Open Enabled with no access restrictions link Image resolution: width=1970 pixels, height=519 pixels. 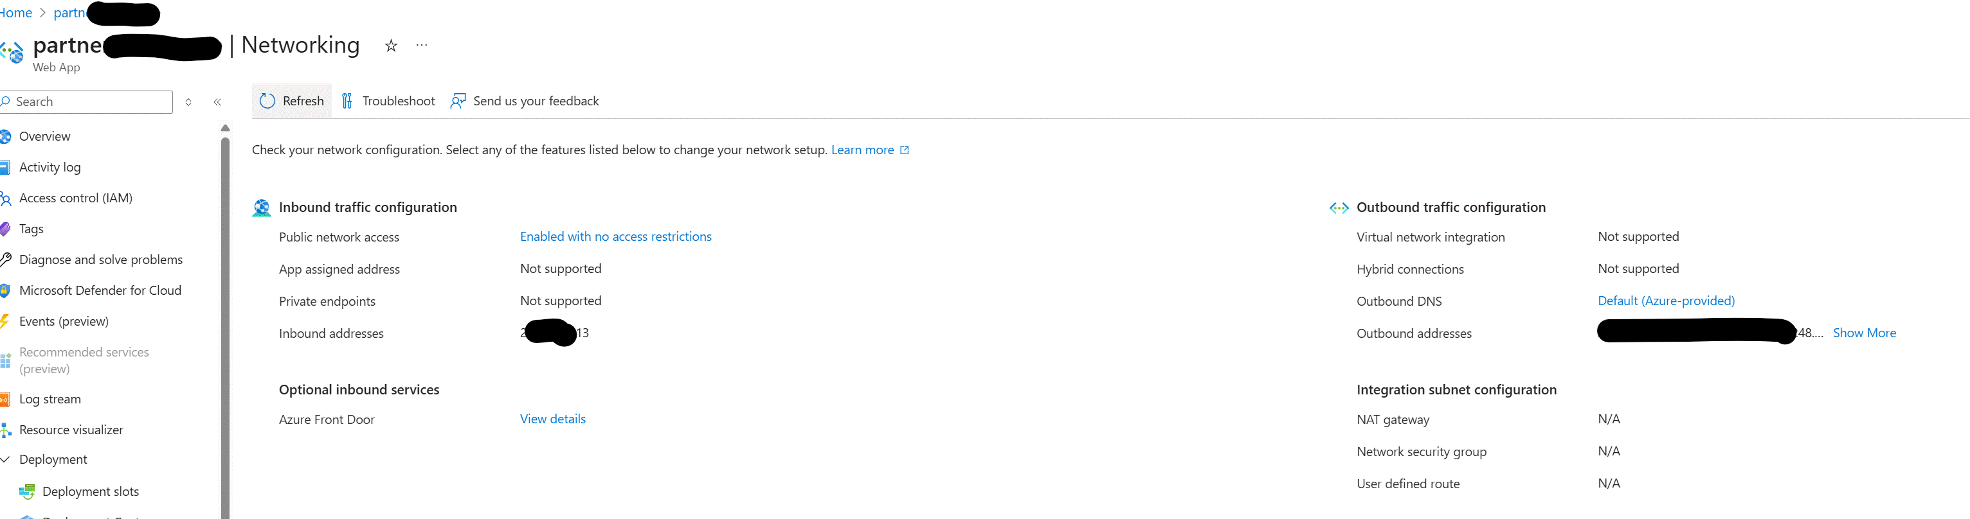coord(616,237)
